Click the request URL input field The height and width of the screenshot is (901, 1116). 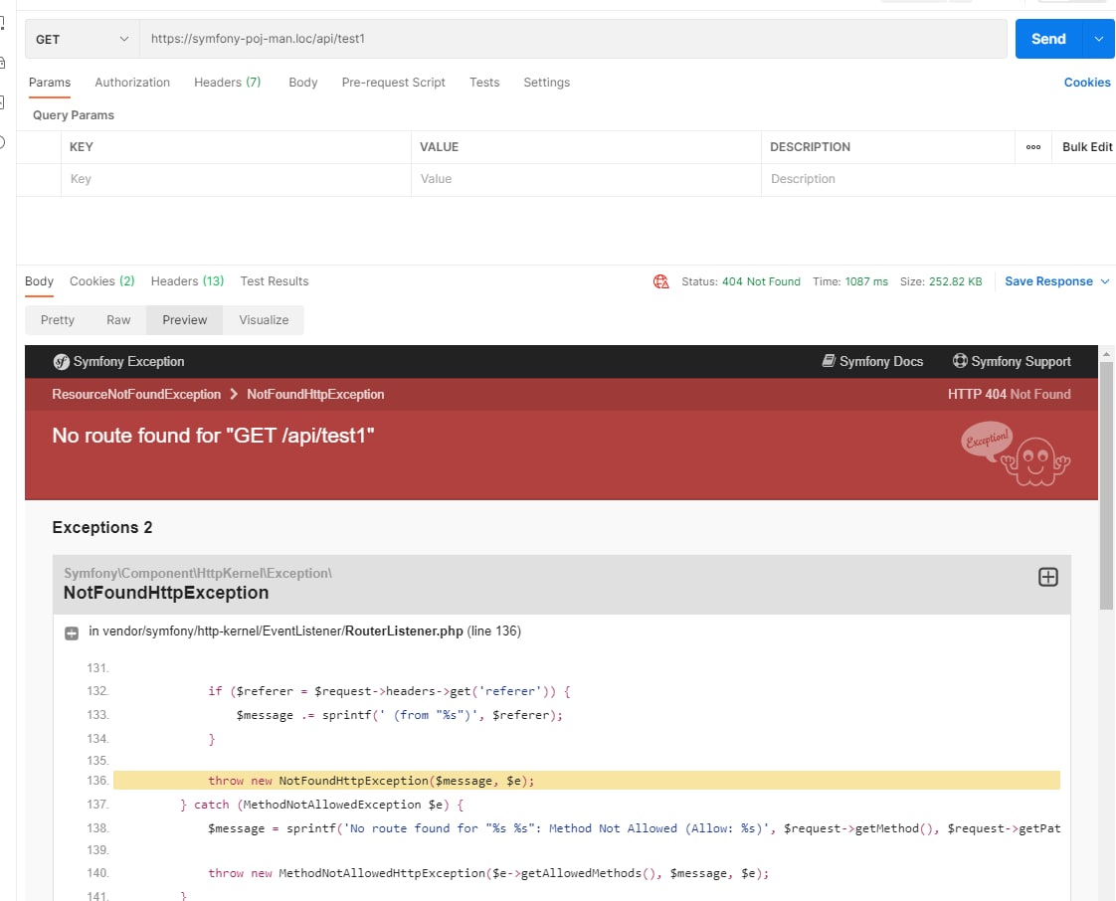573,39
